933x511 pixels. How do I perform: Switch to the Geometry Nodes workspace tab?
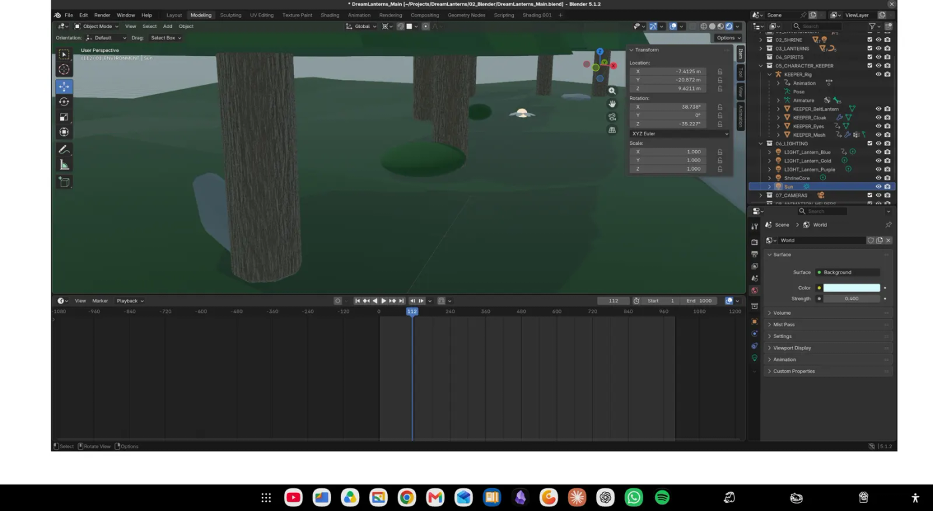click(x=467, y=15)
